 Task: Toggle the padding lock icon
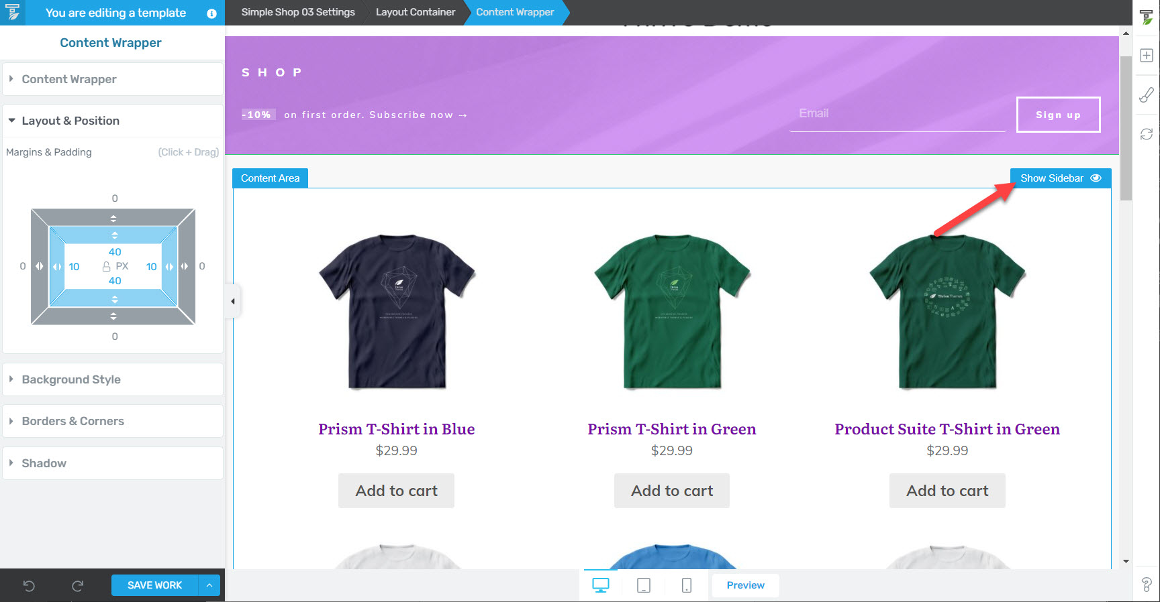(106, 266)
